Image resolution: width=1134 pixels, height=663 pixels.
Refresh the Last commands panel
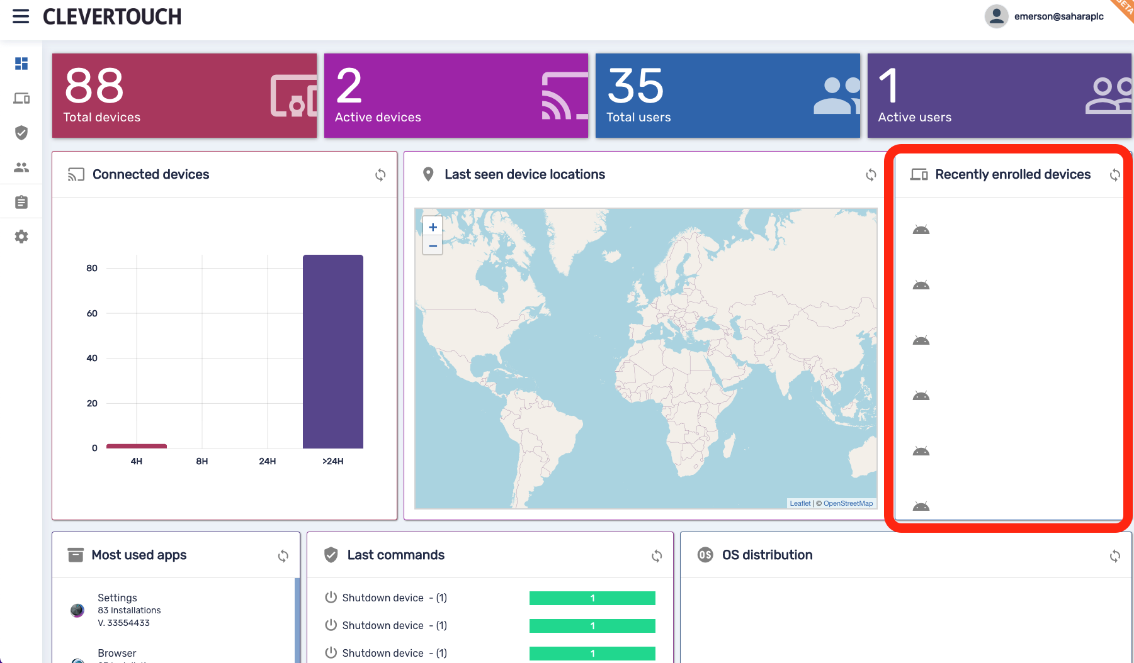pyautogui.click(x=657, y=556)
